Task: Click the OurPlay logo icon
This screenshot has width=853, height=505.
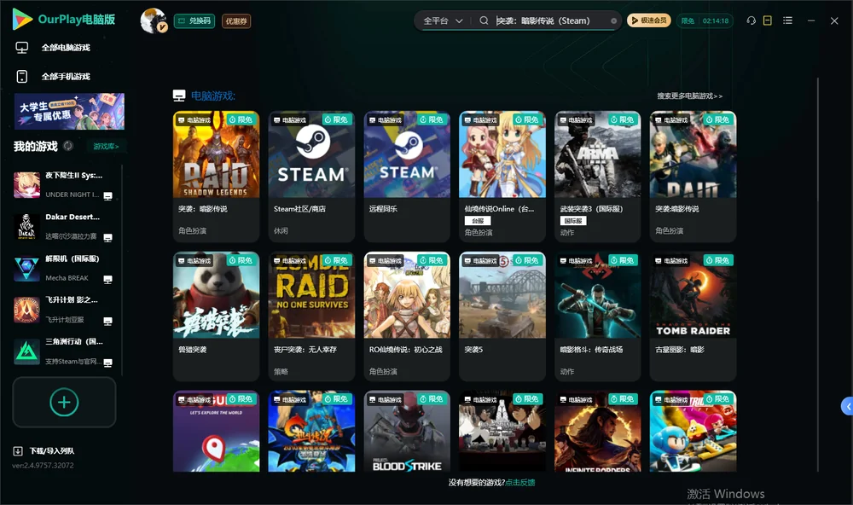Action: 22,19
